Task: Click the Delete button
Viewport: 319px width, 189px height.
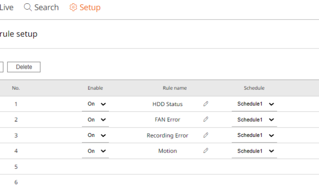Action: tap(24, 67)
